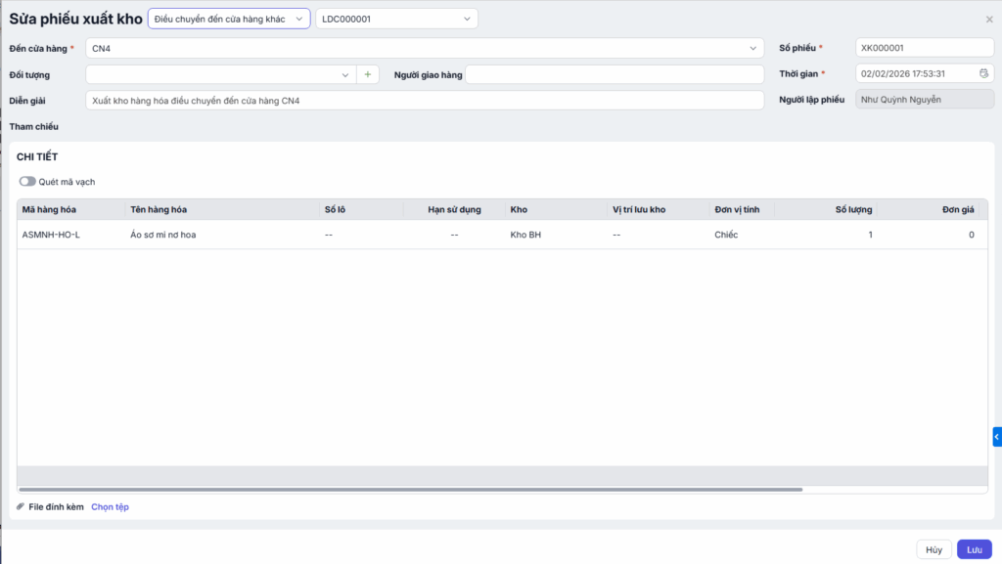This screenshot has width=1002, height=564.
Task: Click the horizontal scrollbar under the table
Action: tap(410, 490)
